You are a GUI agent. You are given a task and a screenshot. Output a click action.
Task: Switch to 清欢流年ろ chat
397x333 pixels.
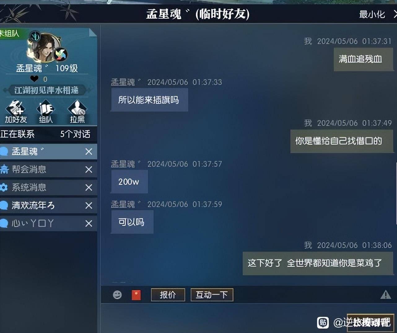click(x=48, y=205)
